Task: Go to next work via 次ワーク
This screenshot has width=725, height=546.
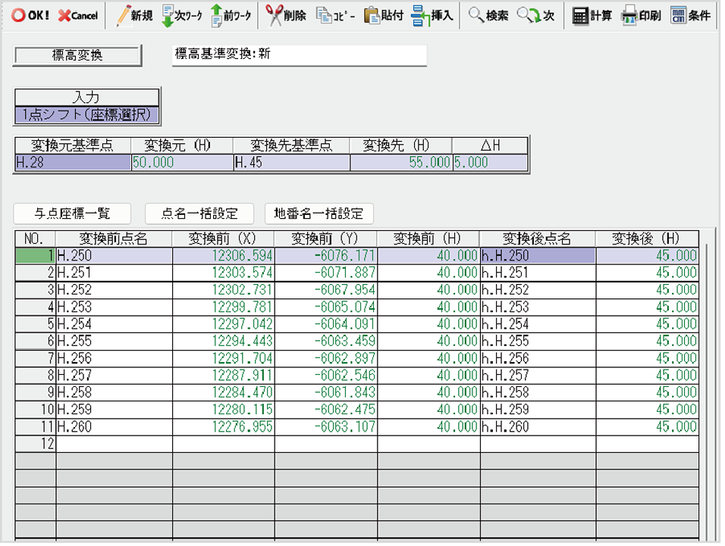Action: [182, 15]
